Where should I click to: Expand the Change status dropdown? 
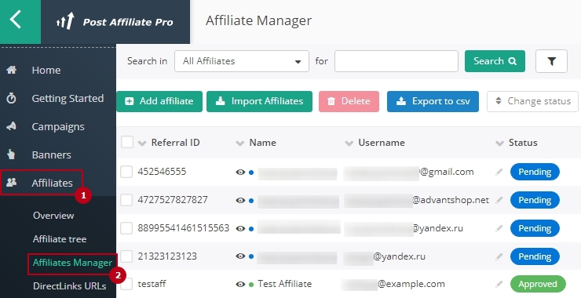click(x=532, y=101)
